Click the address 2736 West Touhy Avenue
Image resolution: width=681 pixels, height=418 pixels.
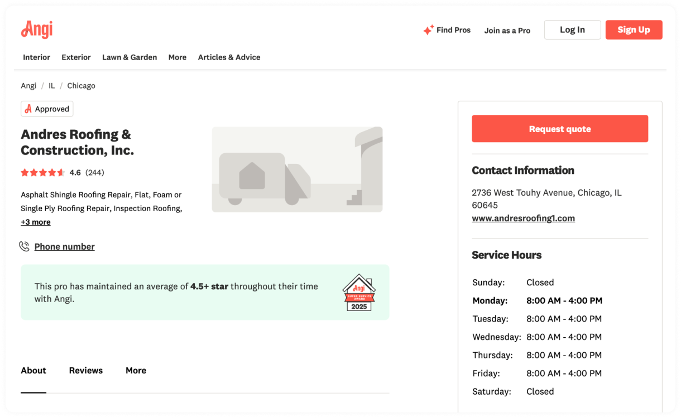(x=546, y=198)
